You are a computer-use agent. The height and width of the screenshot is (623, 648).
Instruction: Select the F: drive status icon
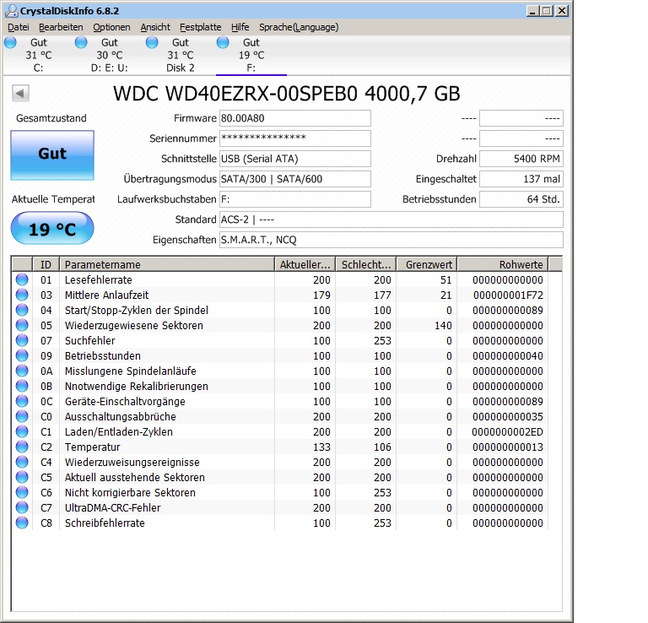click(223, 42)
